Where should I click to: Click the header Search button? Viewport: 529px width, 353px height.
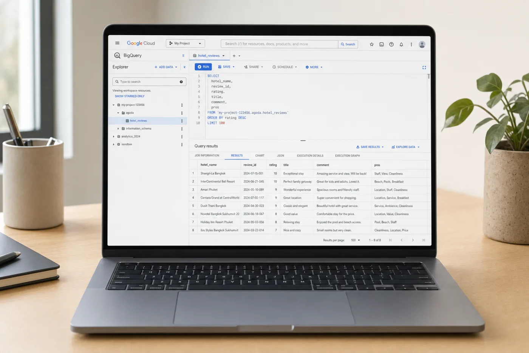pos(348,44)
